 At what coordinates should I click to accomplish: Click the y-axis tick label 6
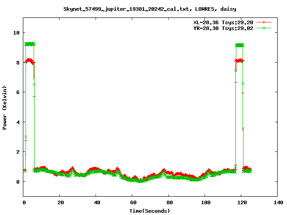tap(18, 92)
